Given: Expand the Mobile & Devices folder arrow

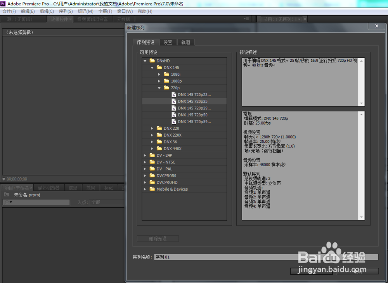Looking at the screenshot, I should pyautogui.click(x=145, y=189).
